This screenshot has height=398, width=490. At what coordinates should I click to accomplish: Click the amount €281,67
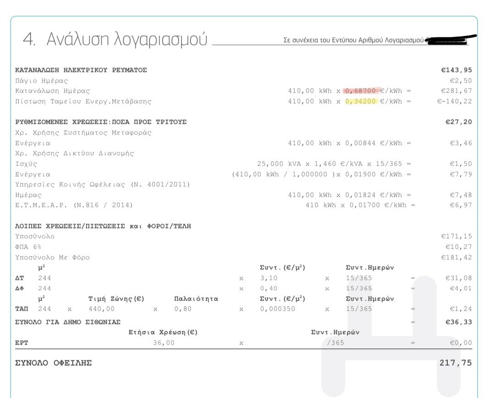click(x=456, y=91)
